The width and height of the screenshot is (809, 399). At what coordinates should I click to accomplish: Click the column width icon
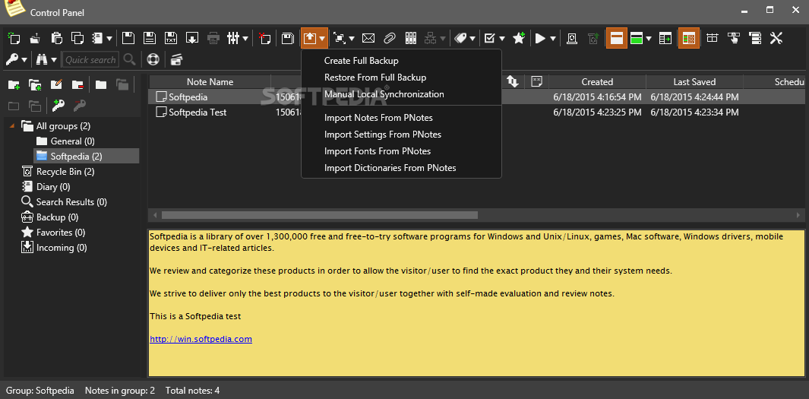click(x=712, y=38)
